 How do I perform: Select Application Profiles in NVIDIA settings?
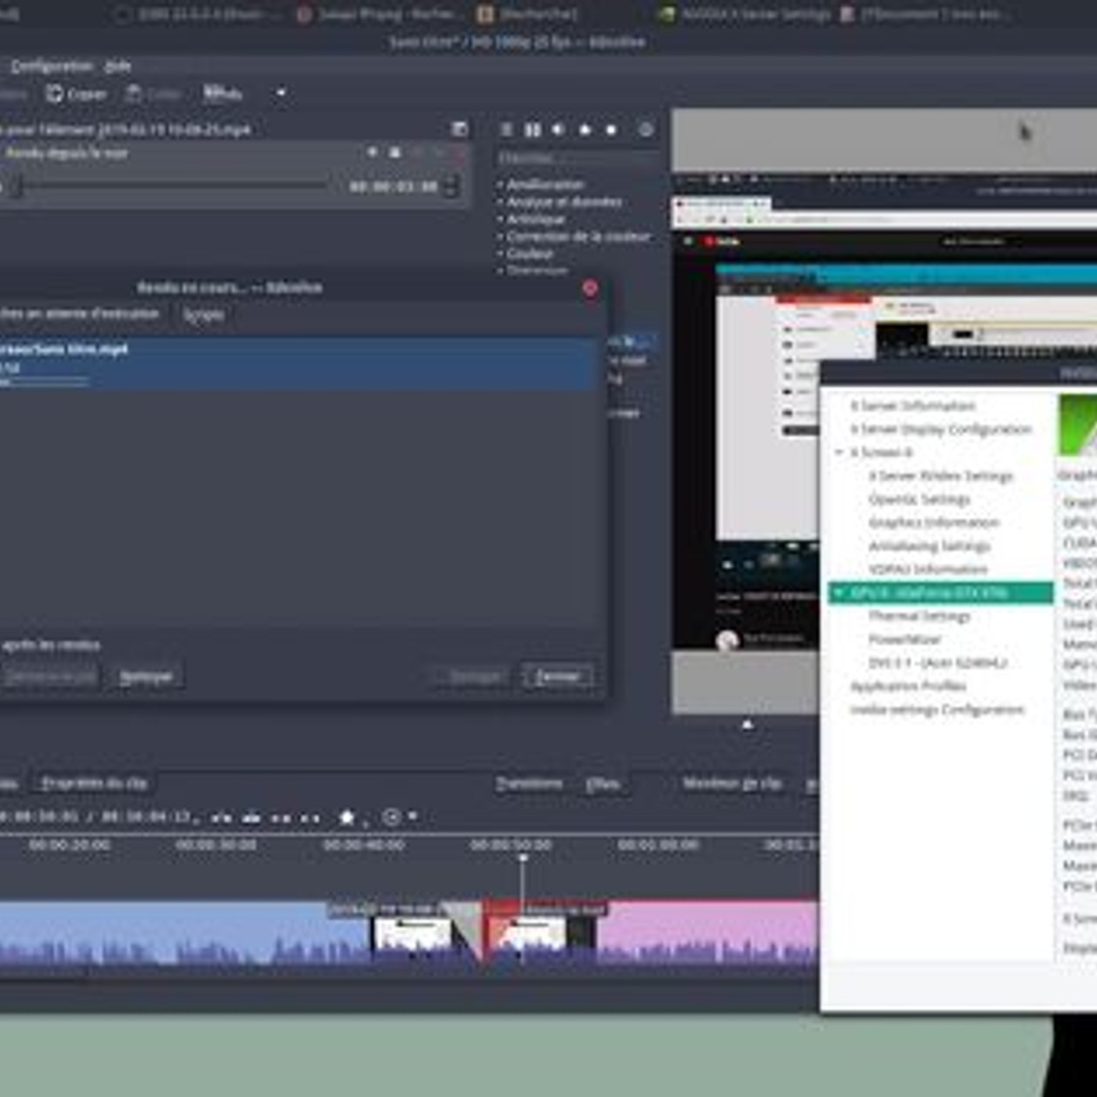tap(908, 686)
